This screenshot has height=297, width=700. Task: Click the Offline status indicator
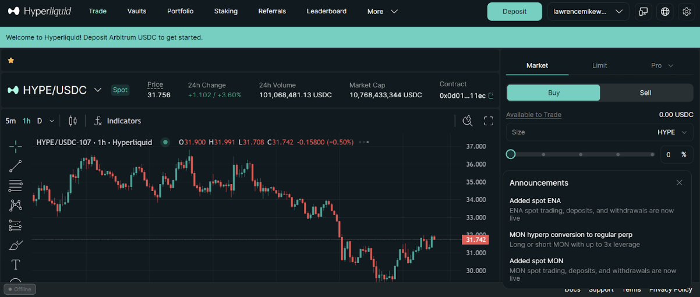pyautogui.click(x=20, y=289)
